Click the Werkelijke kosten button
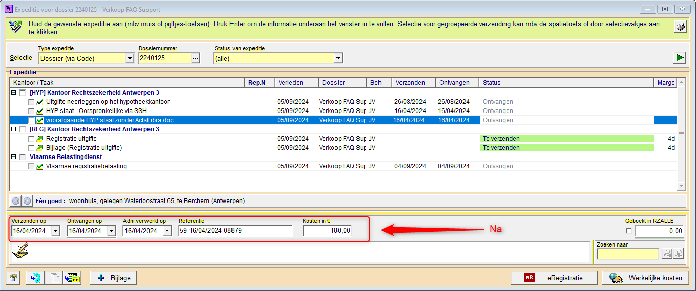Viewport: 696px width, 291px height. (645, 278)
